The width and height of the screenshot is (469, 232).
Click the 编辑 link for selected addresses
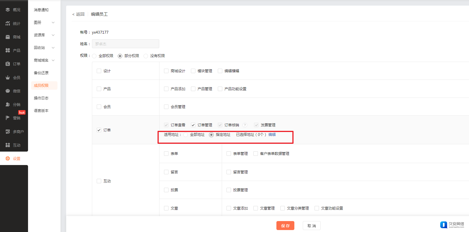[x=272, y=134]
